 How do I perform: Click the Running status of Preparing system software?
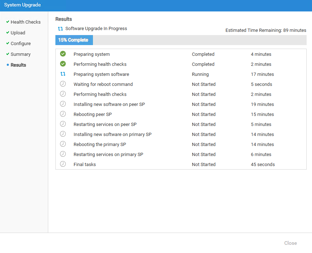coord(200,74)
